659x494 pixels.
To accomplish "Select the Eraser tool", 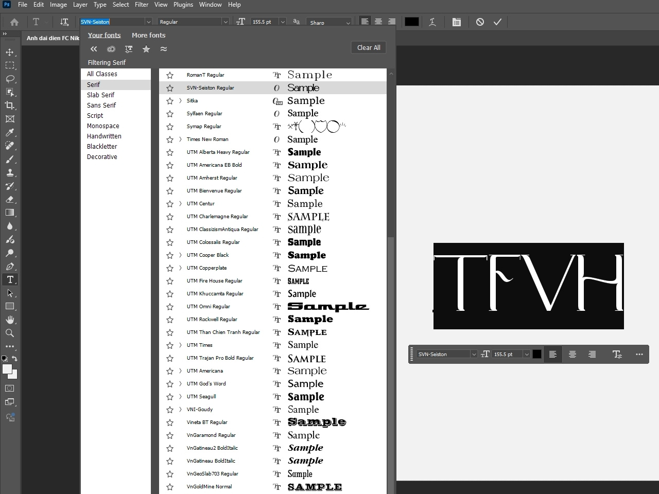I will pos(10,199).
